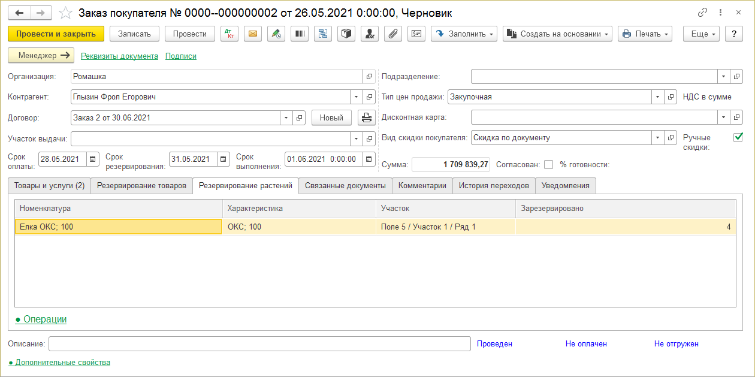This screenshot has width=755, height=377.
Task: Open attached files paperclip icon
Action: tap(393, 34)
